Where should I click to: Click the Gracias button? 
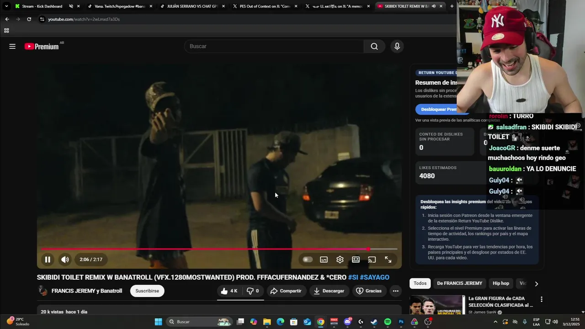[369, 291]
